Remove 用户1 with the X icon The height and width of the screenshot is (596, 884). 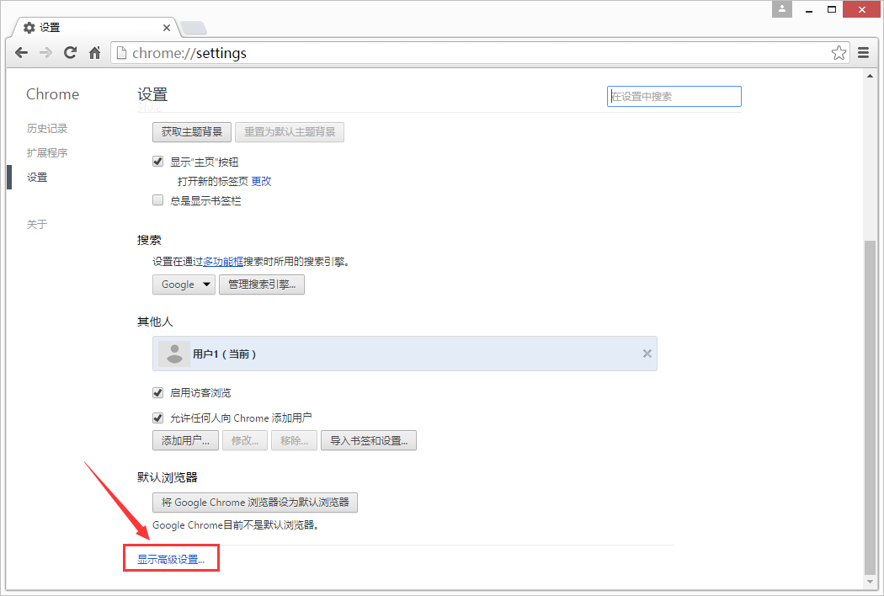tap(647, 354)
